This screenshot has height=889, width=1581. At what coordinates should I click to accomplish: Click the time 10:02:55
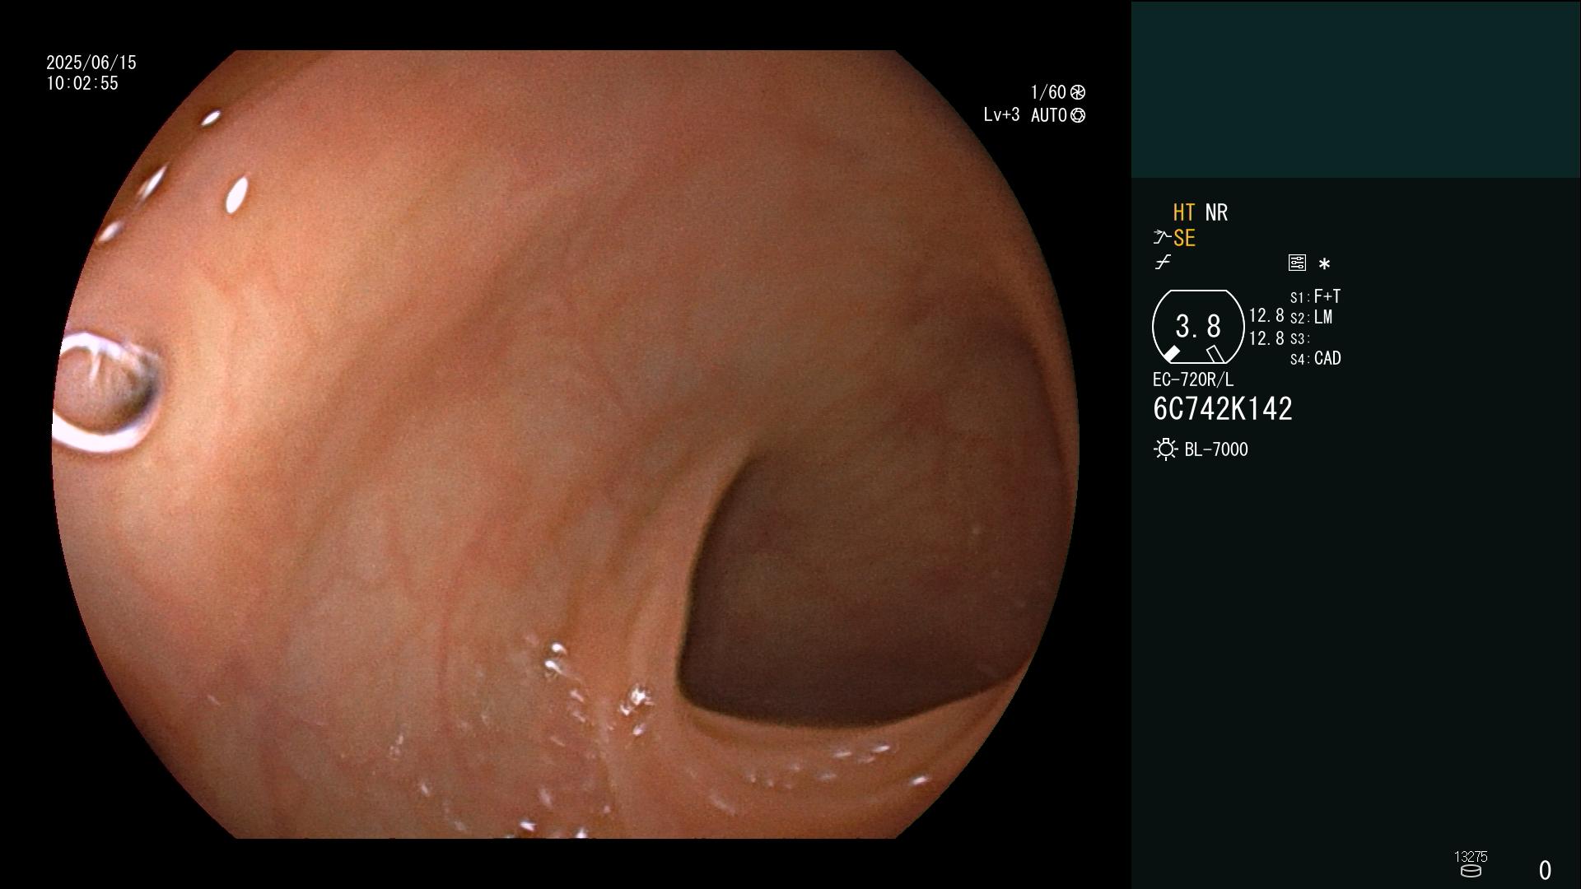82,83
